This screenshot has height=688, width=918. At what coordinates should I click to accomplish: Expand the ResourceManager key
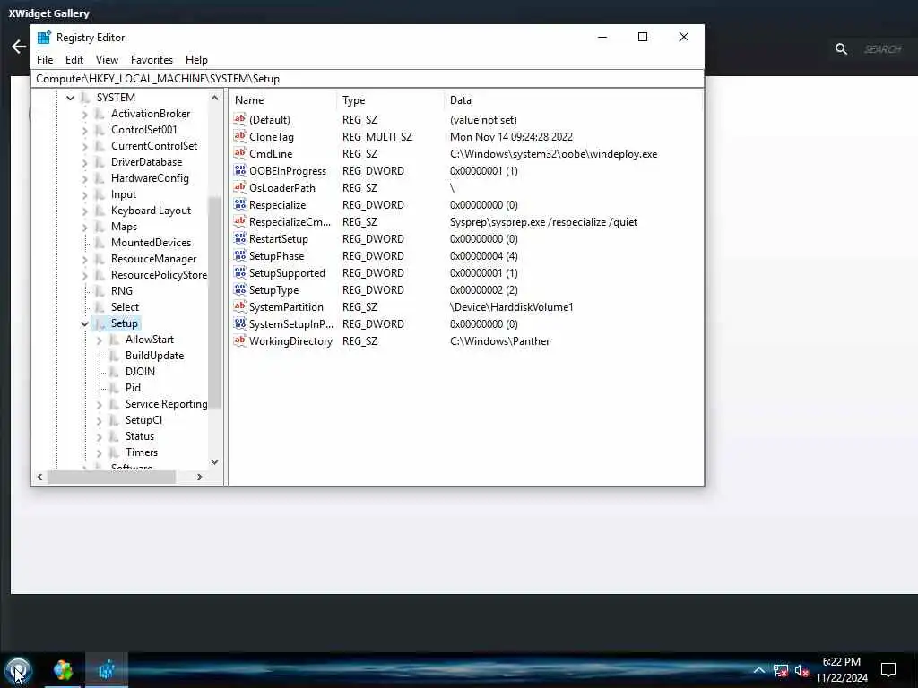(x=85, y=259)
